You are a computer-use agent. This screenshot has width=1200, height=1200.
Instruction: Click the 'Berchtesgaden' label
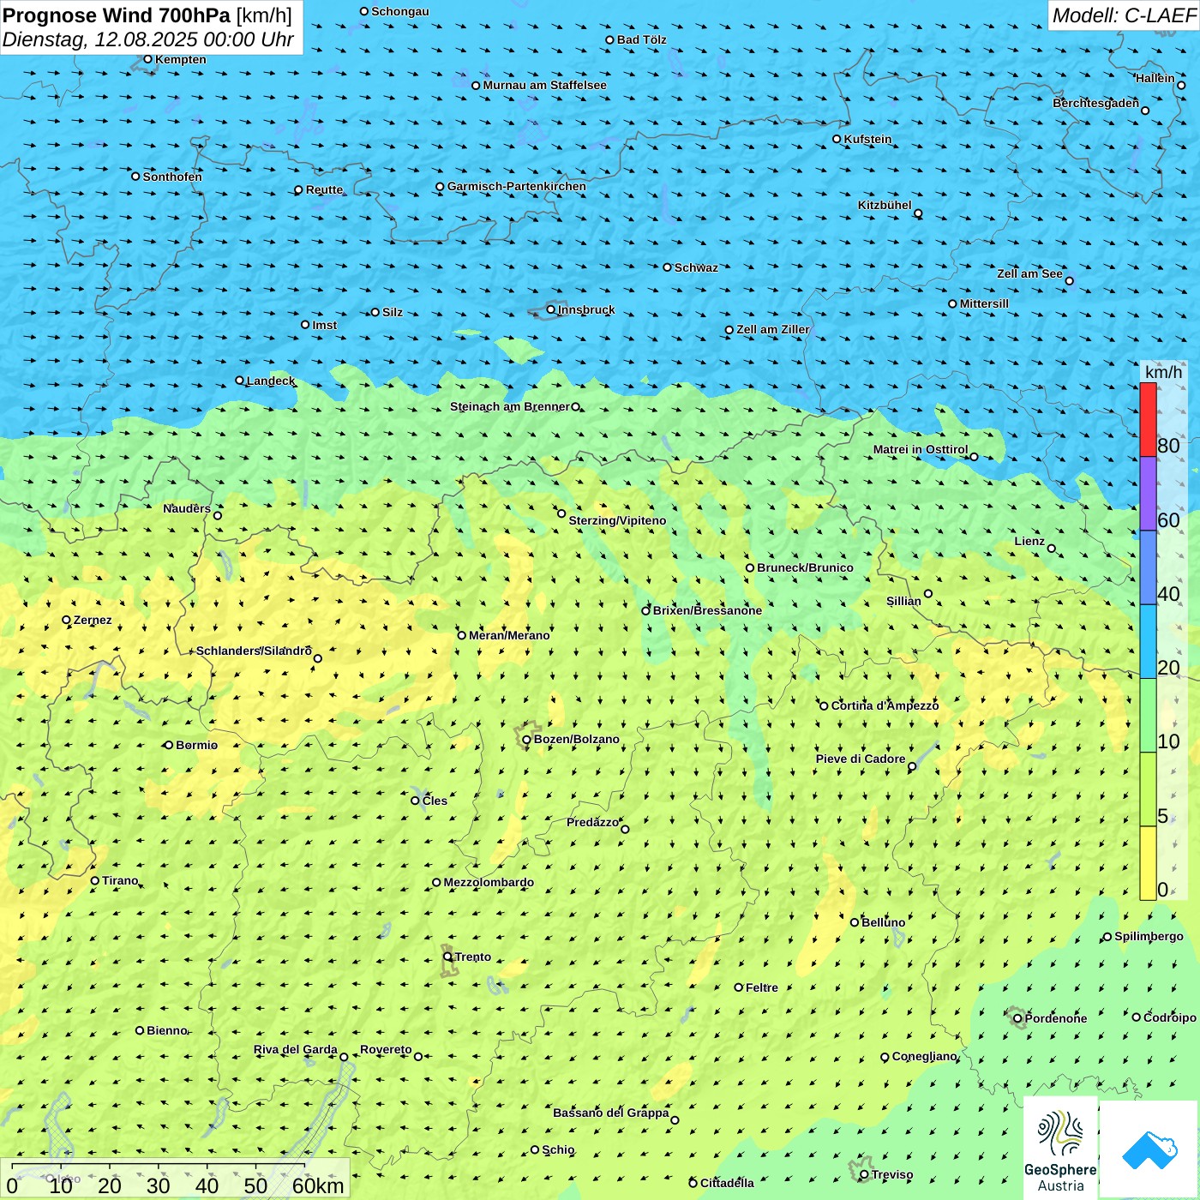(1096, 103)
